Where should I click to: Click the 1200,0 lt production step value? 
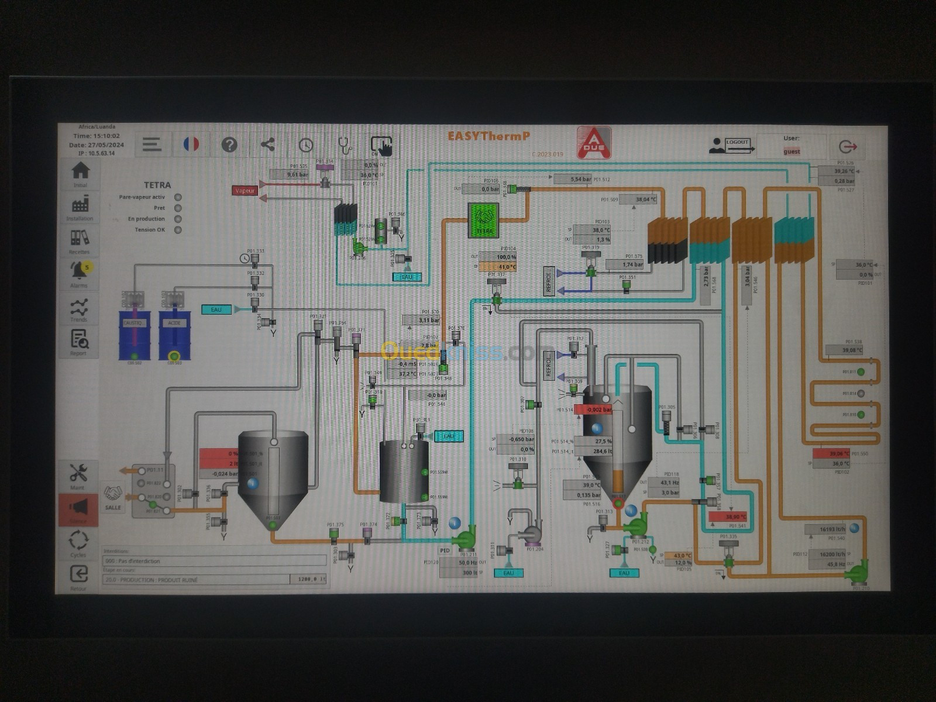(308, 579)
